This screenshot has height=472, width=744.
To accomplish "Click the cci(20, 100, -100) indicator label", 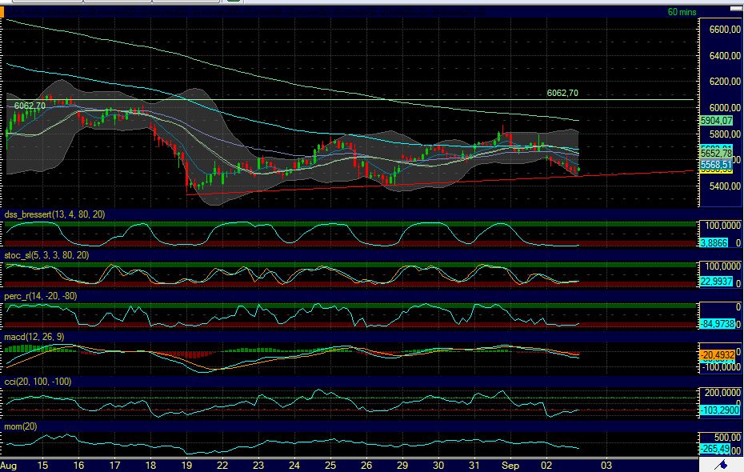I will [38, 382].
